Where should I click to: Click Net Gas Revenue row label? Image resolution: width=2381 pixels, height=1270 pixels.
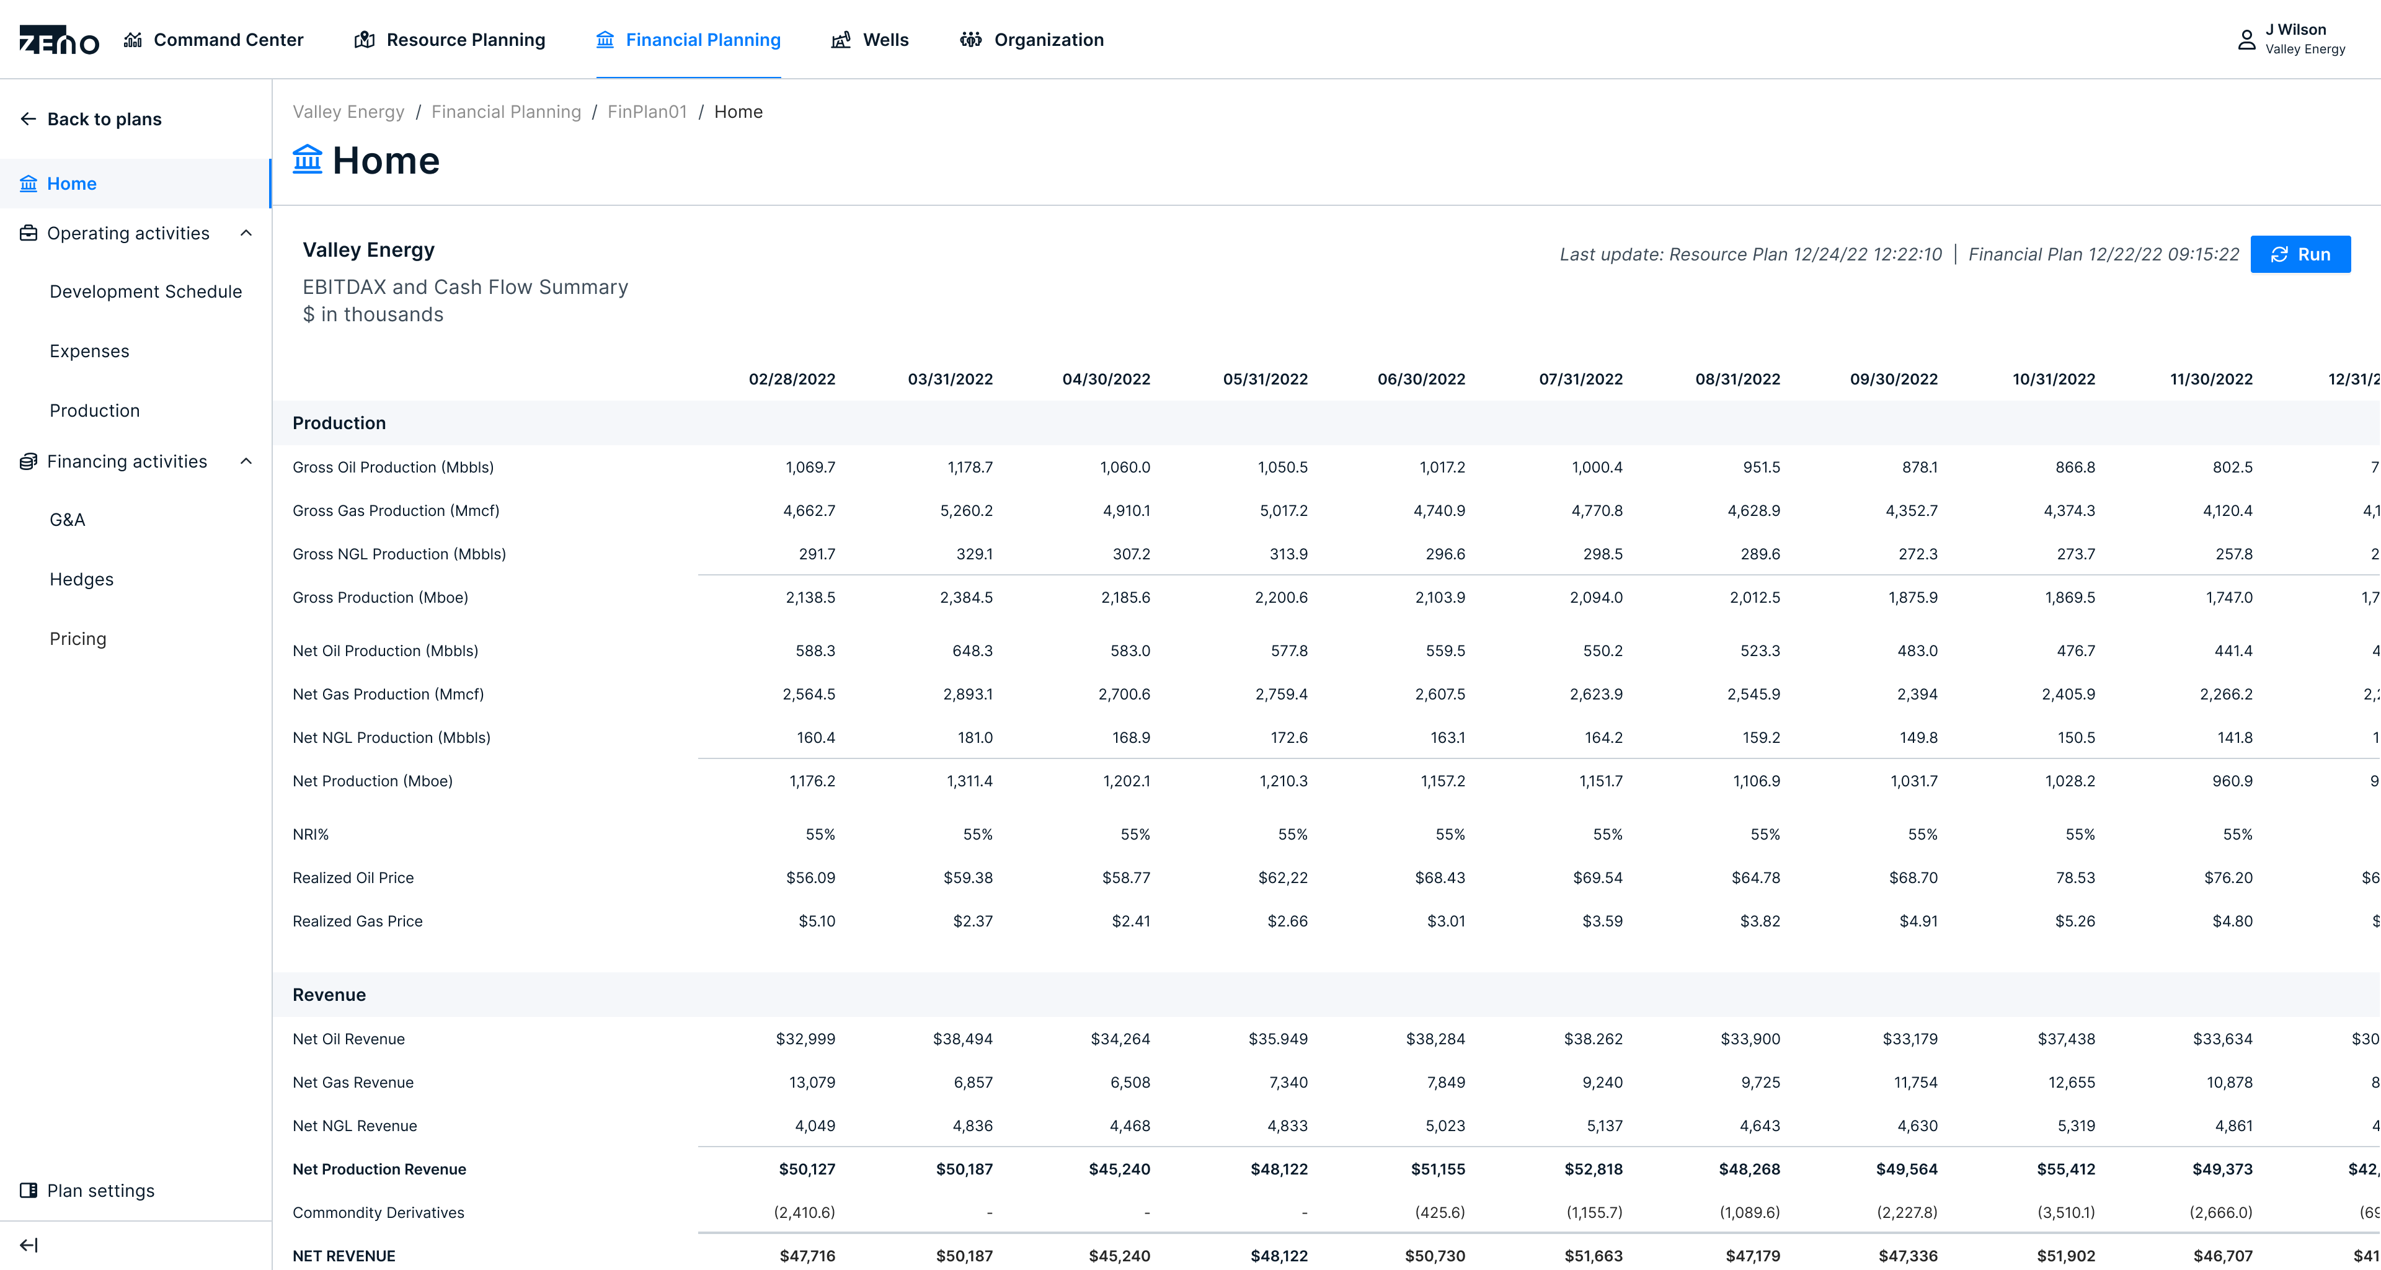click(x=353, y=1082)
